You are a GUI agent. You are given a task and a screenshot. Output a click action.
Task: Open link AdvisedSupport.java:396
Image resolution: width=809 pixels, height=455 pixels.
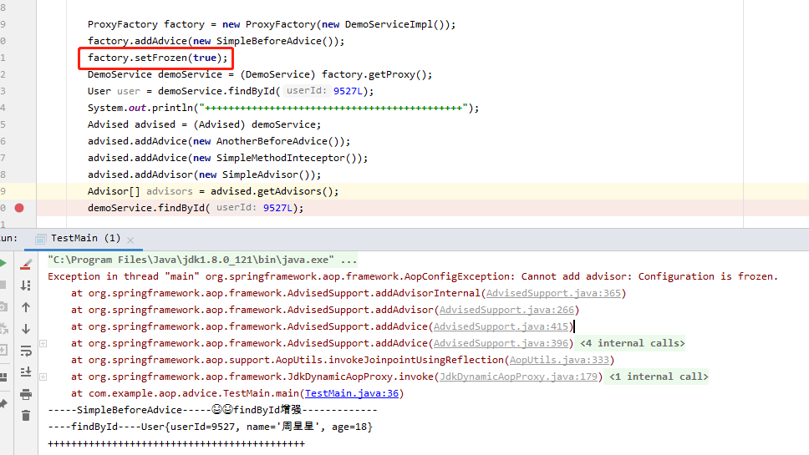(x=501, y=343)
